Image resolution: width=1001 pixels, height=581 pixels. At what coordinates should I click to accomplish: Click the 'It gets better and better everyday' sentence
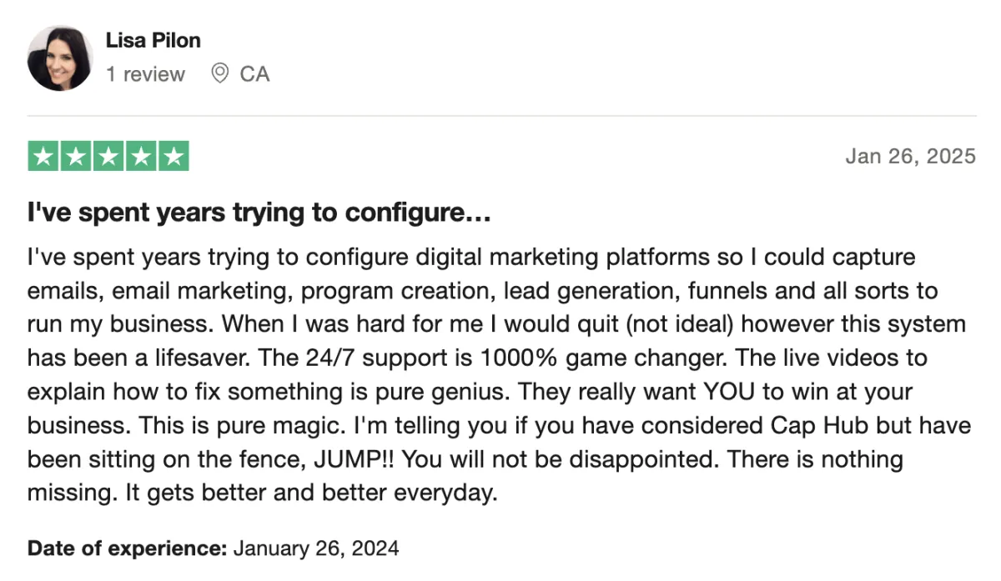311,493
